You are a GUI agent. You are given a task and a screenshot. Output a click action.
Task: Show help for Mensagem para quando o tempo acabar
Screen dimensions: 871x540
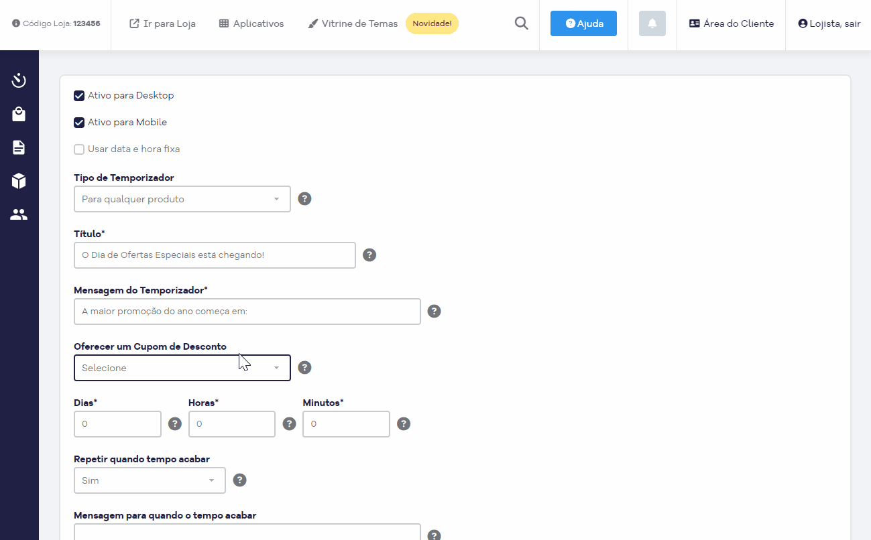coord(434,535)
